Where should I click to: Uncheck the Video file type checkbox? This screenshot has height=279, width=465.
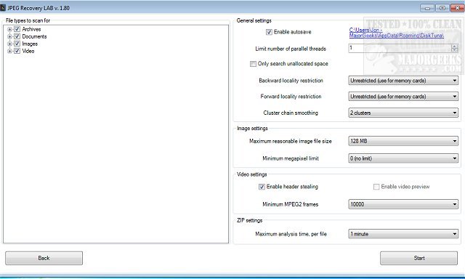click(x=17, y=51)
